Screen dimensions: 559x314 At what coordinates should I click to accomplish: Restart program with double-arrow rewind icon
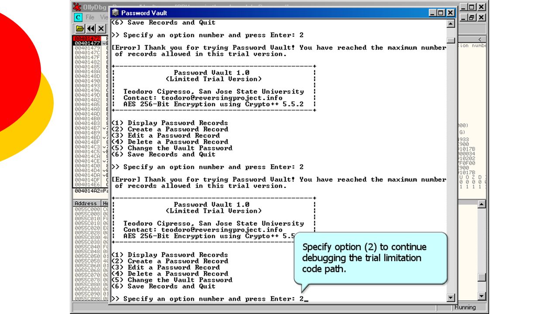click(90, 29)
